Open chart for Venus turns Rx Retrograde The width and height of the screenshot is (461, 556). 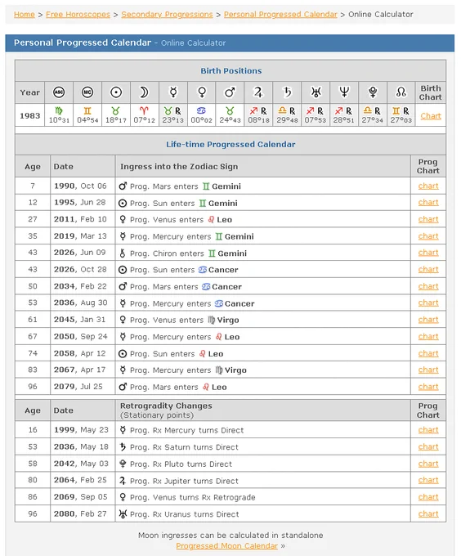(x=428, y=497)
